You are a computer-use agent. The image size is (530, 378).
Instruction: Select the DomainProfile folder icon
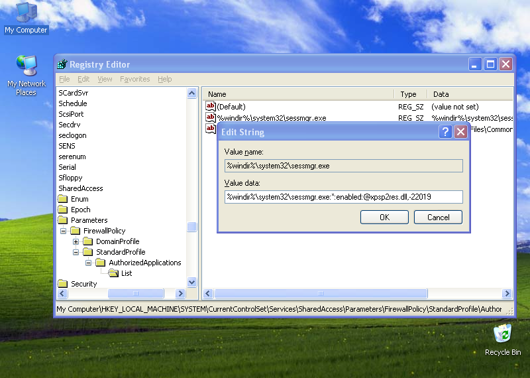pos(88,241)
